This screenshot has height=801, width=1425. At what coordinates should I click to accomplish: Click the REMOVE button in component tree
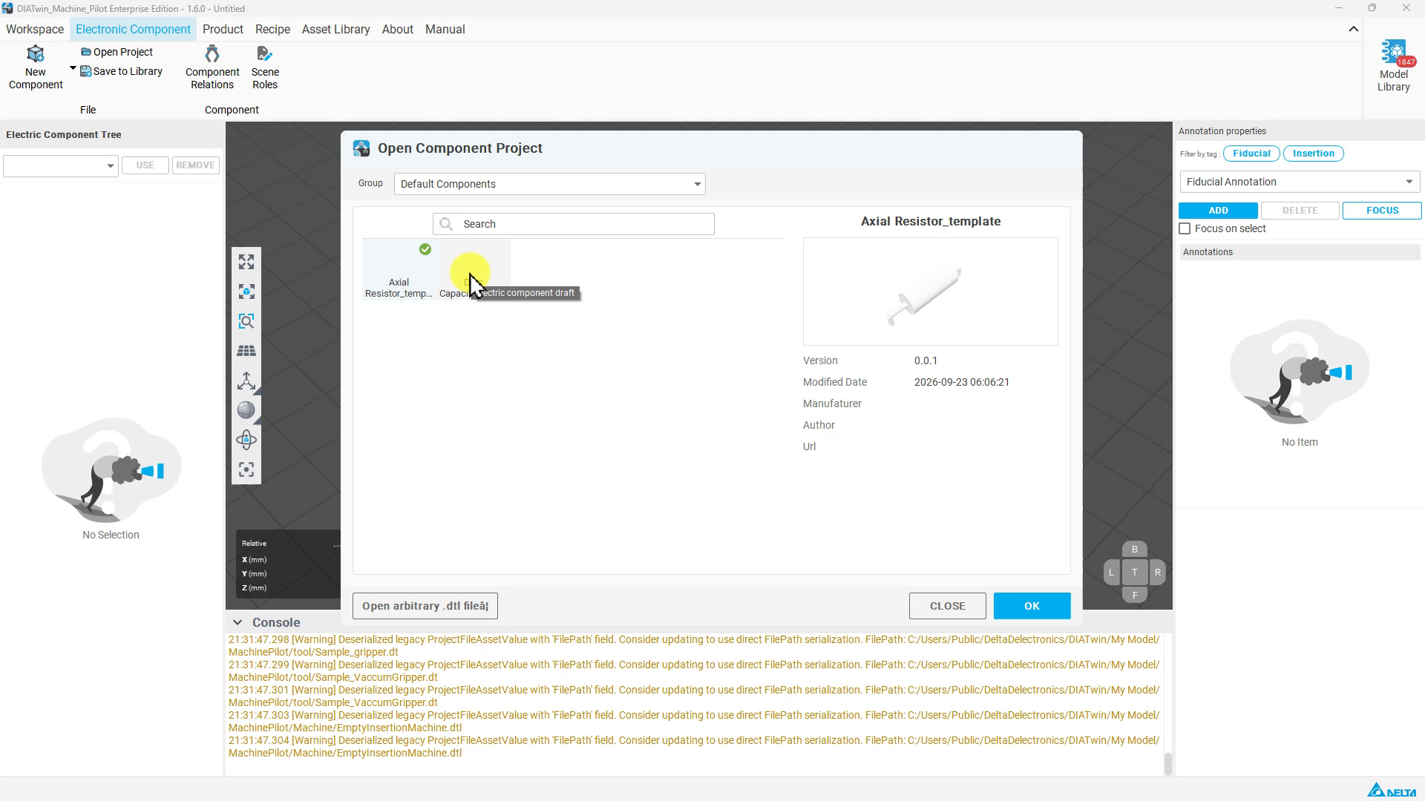pyautogui.click(x=196, y=165)
